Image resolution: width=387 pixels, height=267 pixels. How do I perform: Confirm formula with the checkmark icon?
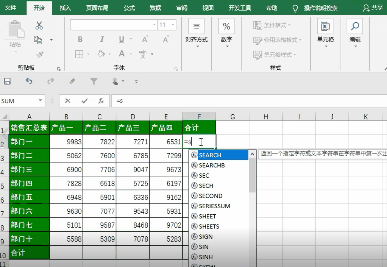point(84,101)
